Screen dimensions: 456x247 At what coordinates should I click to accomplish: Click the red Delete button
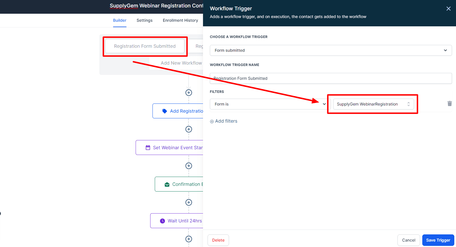pos(218,240)
